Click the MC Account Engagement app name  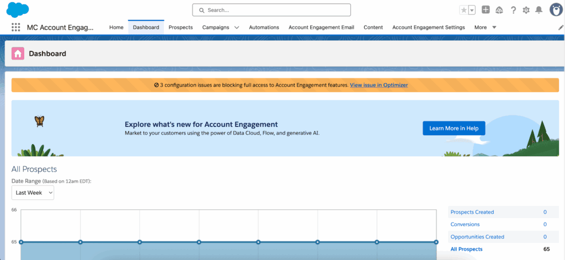coord(60,28)
